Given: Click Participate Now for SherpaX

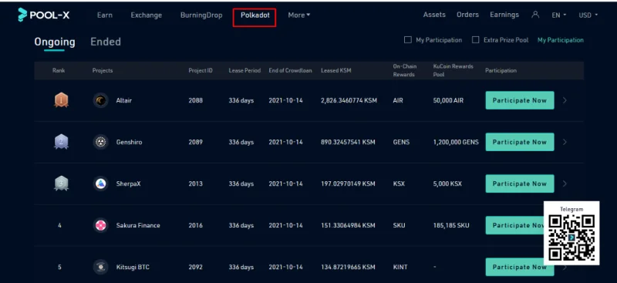Looking at the screenshot, I should coord(520,184).
